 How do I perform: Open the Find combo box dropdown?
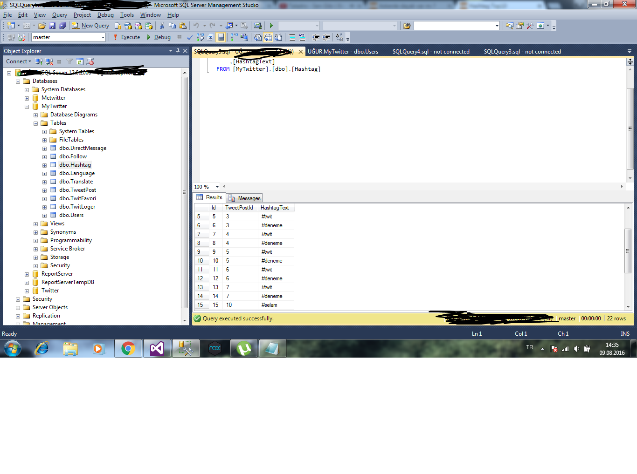click(497, 26)
